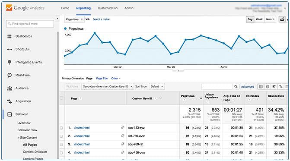Select the performance bar view icon
This screenshot has height=161, width=290.
coord(274,86)
